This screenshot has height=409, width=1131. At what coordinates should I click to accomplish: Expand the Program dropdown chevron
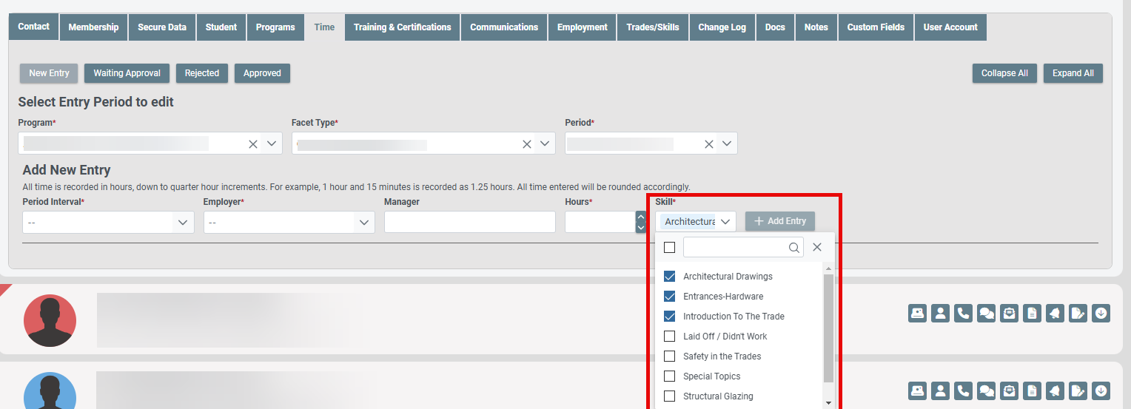pos(272,143)
